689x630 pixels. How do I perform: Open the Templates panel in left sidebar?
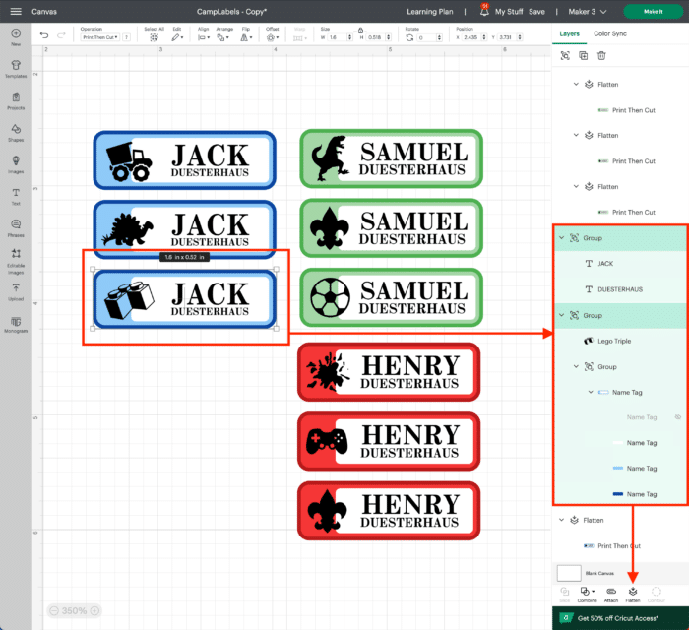point(16,67)
